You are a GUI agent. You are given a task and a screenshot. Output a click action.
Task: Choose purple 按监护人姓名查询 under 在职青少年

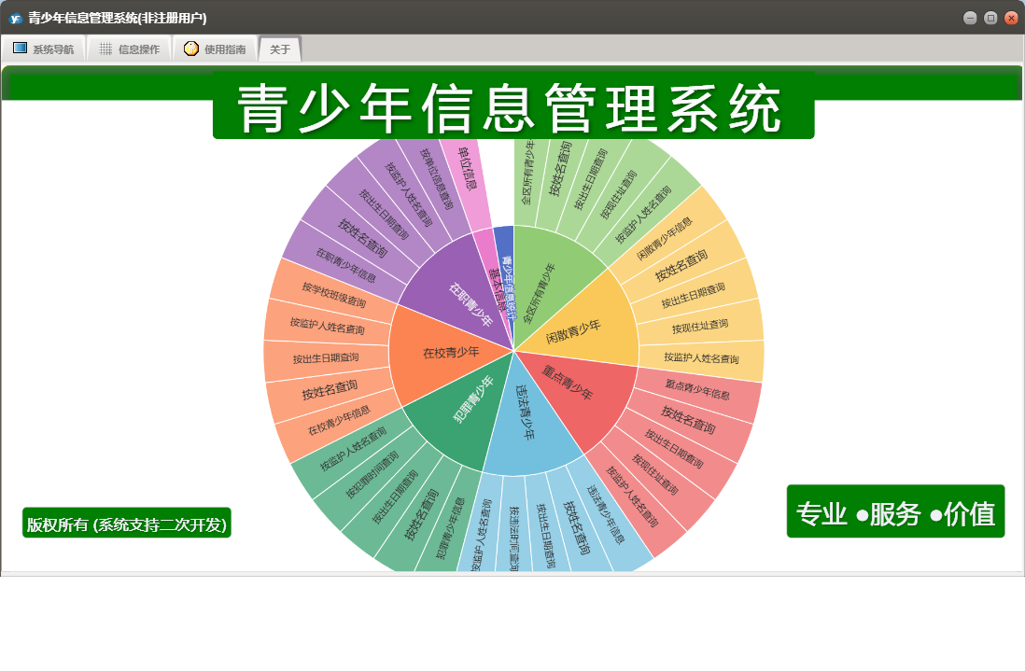click(x=409, y=194)
